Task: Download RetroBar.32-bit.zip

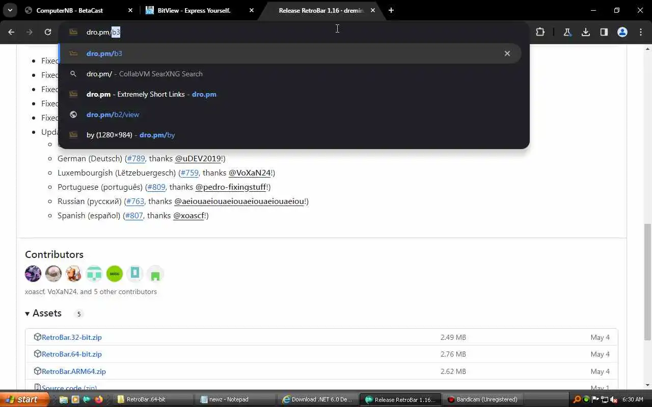Action: click(x=72, y=337)
